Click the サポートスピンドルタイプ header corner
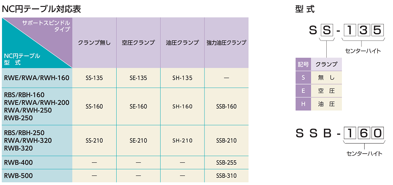The width and height of the screenshot is (393, 185). (x=46, y=26)
